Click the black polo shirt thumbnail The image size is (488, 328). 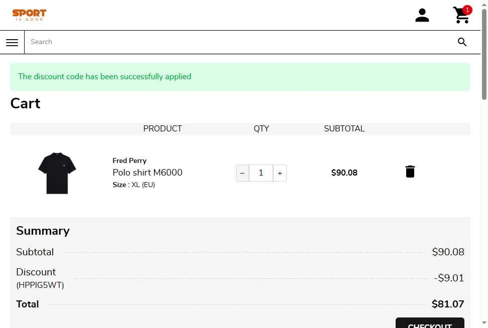pyautogui.click(x=57, y=173)
